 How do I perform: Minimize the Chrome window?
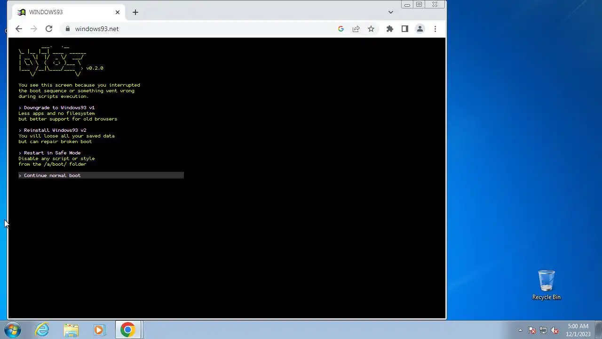407,5
